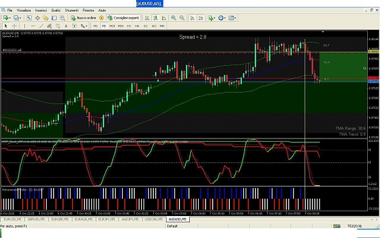Select the Fibonacci retracement tool
The width and height of the screenshot is (380, 238).
pos(58,26)
